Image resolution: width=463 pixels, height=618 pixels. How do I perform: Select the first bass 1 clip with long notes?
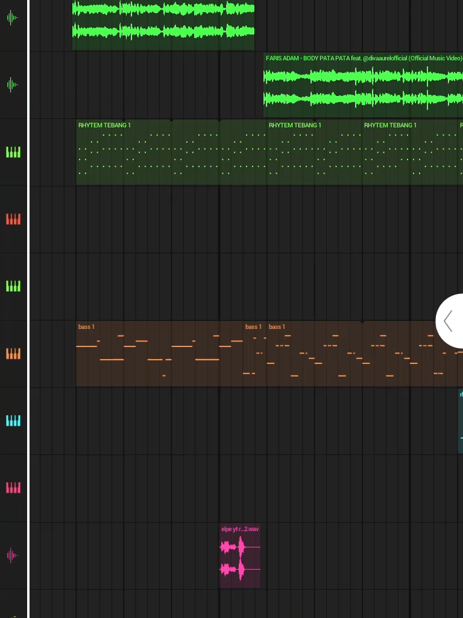pyautogui.click(x=159, y=354)
